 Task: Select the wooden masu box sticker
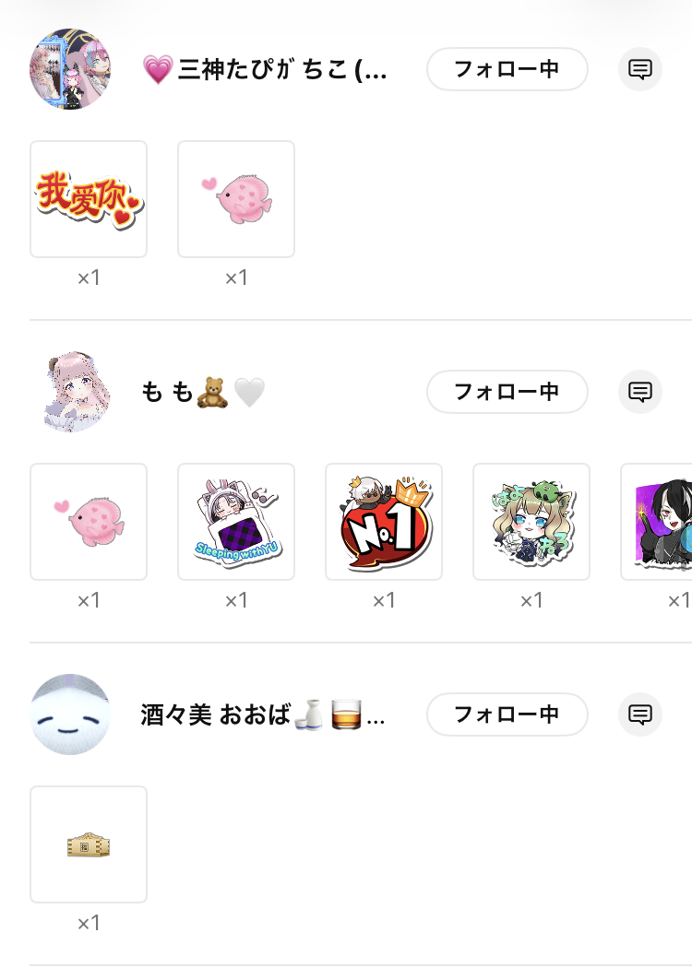[89, 844]
